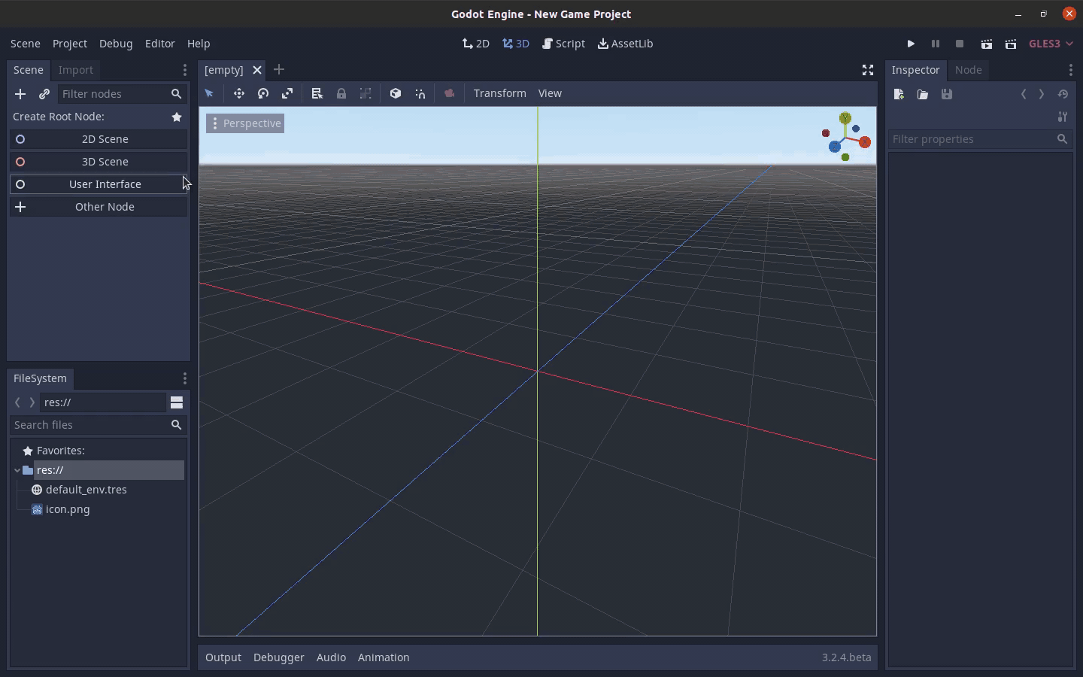Add a new node with plus icon
The image size is (1083, 677).
tap(20, 94)
